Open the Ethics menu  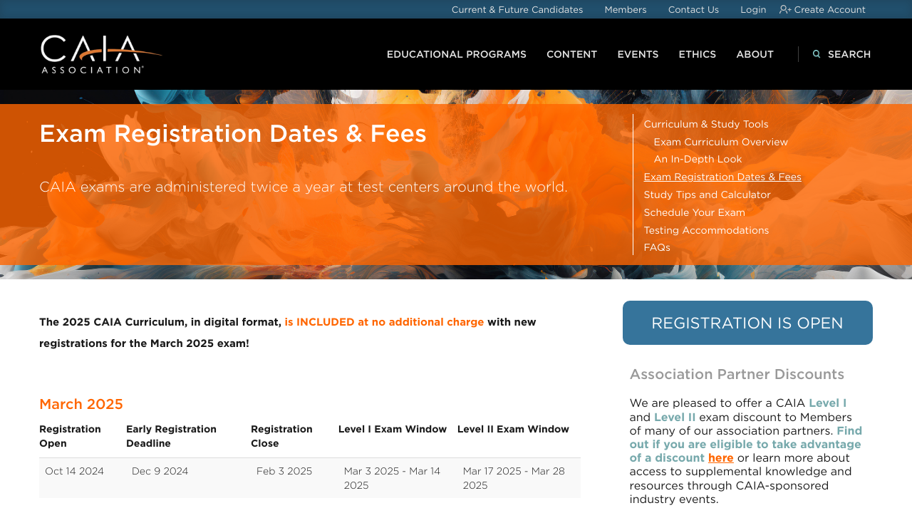698,54
